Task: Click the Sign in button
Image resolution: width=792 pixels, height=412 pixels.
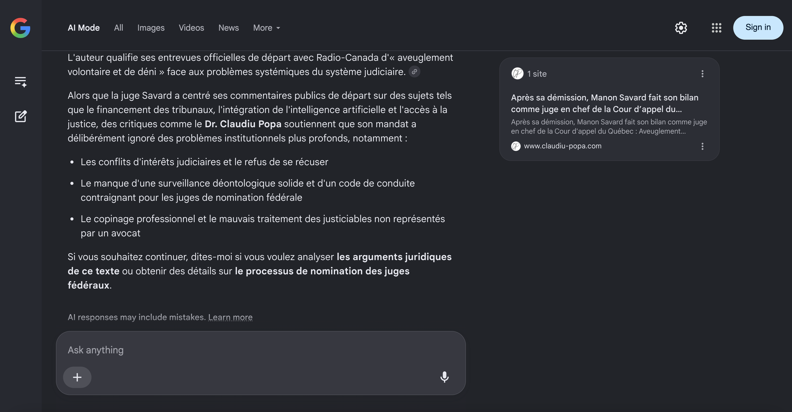Action: coord(758,28)
